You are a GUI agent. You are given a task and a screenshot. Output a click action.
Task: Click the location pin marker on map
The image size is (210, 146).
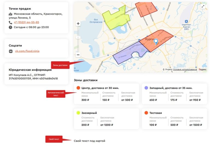(156, 41)
